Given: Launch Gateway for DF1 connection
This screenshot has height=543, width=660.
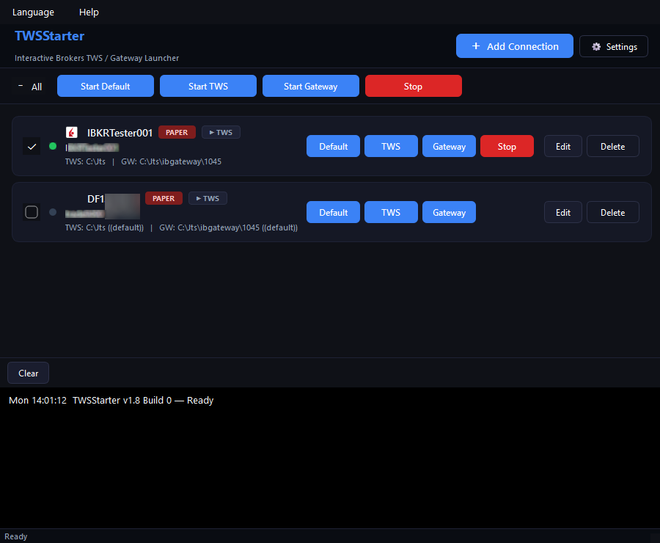Looking at the screenshot, I should point(449,212).
